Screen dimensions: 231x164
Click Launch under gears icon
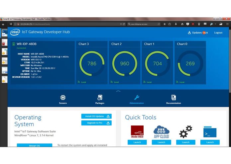tap(185, 142)
